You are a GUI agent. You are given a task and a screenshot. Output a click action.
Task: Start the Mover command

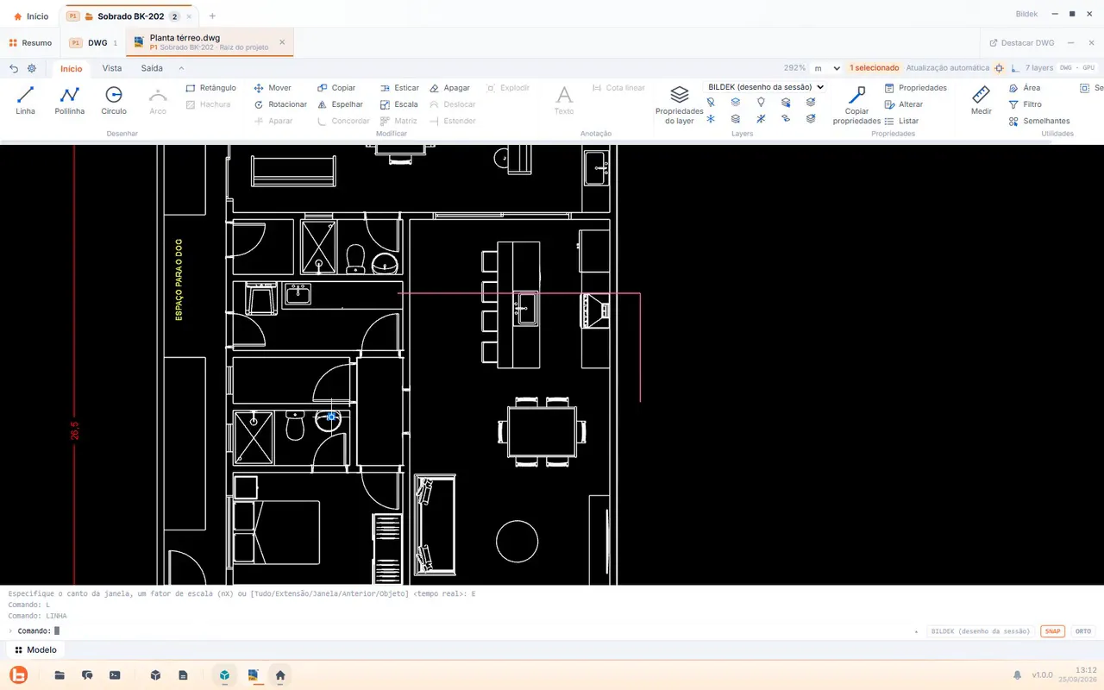(273, 88)
